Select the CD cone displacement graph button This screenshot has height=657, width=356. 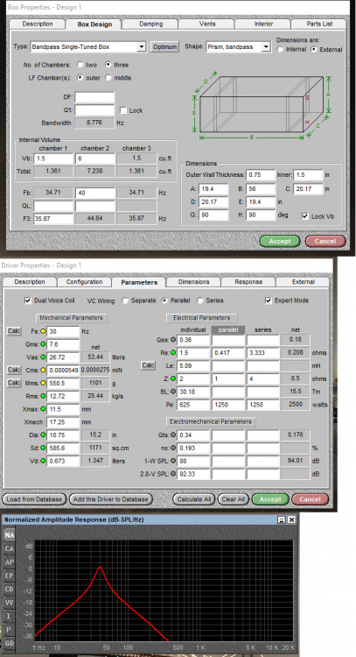click(10, 590)
